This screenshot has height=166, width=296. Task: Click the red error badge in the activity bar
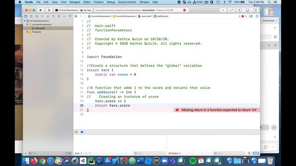click(x=185, y=10)
